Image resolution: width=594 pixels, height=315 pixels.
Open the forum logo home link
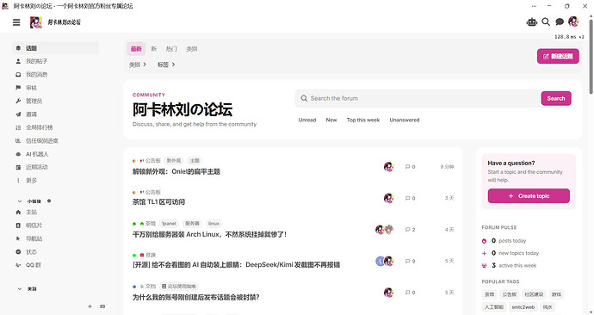55,22
